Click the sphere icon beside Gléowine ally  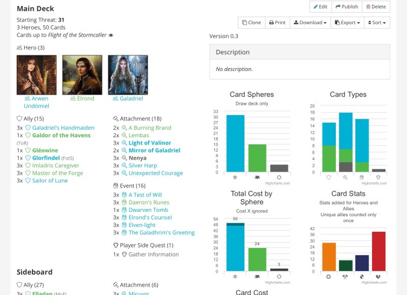pos(28,151)
